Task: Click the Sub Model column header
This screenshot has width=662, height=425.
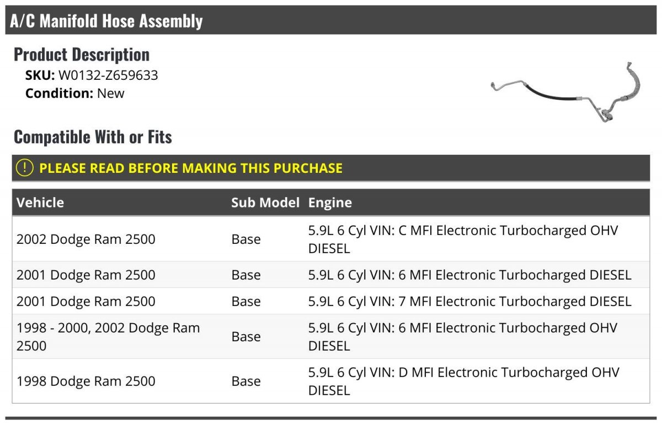Action: [x=265, y=203]
